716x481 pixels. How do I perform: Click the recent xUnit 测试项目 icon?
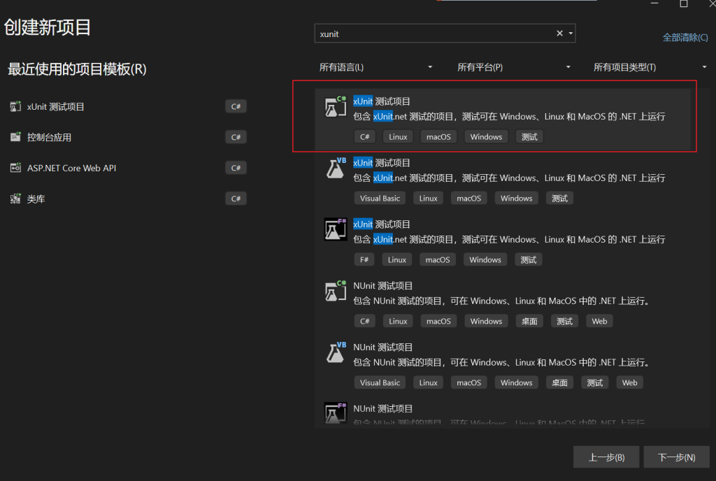tap(15, 107)
